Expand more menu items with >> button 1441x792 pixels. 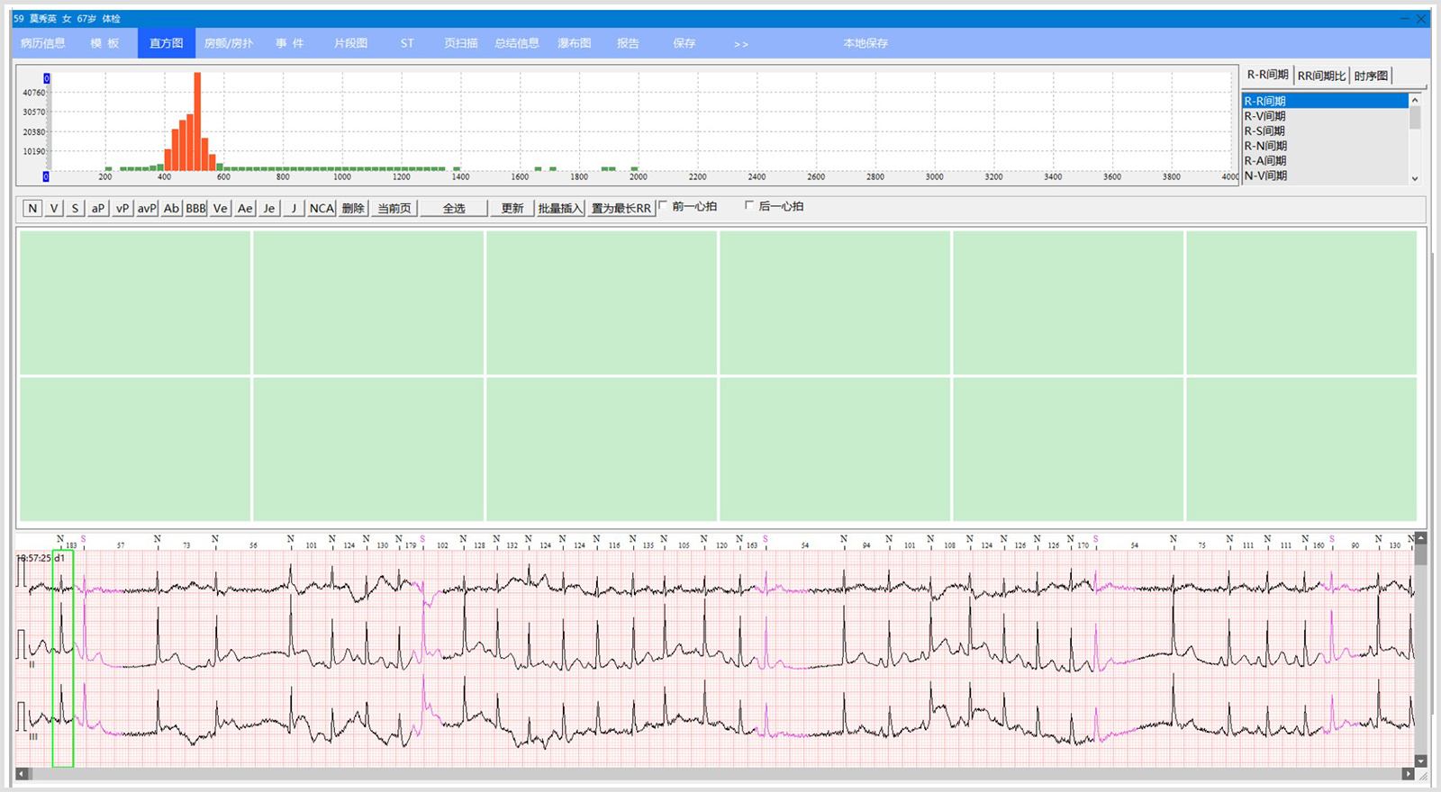point(740,43)
